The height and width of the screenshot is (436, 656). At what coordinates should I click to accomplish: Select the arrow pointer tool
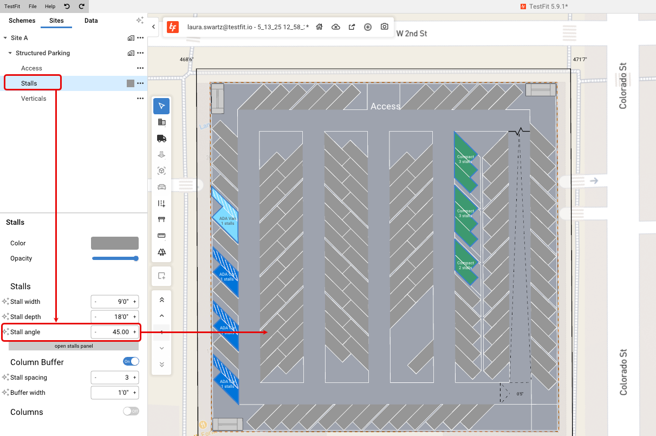click(161, 106)
